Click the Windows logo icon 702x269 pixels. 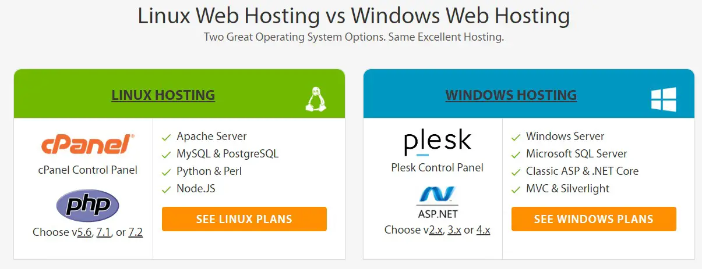(664, 99)
